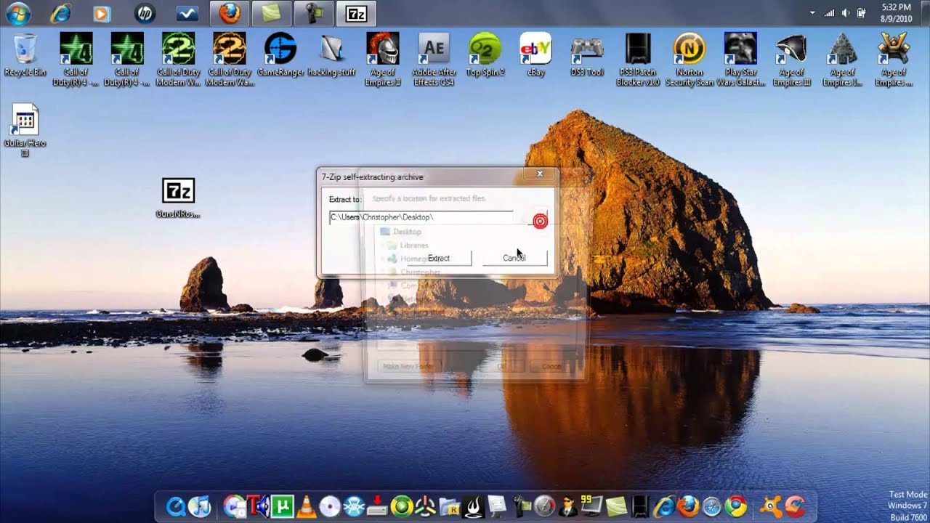Screen dimensions: 930x523
Task: Launch Adobe After Effects CS4 shortcut
Action: 434,59
